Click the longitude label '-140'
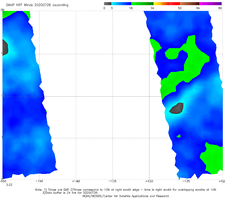 click(76, 181)
